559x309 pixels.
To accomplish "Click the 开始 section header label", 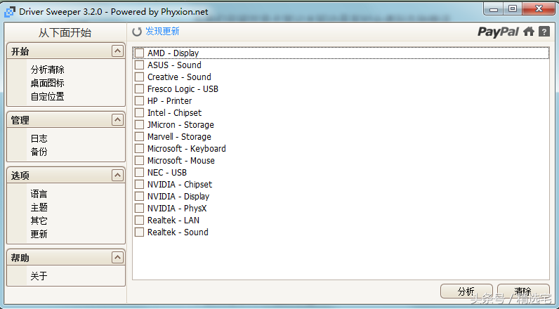I will [20, 51].
